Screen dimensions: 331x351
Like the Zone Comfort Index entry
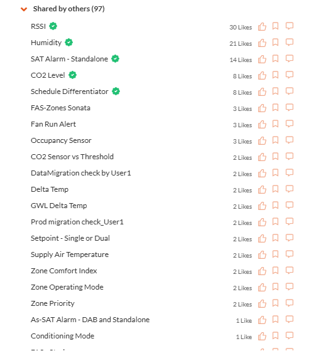(x=262, y=271)
